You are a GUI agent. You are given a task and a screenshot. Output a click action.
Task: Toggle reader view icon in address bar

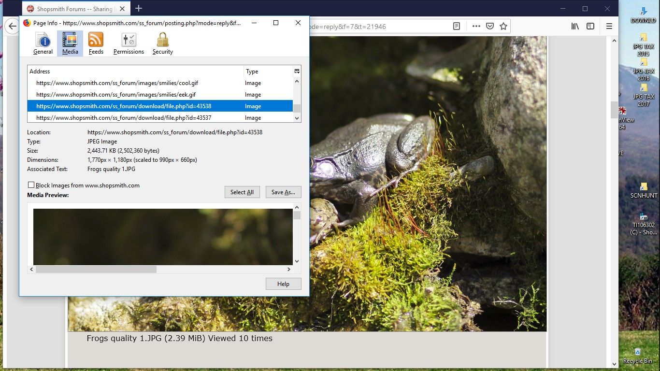coord(457,26)
